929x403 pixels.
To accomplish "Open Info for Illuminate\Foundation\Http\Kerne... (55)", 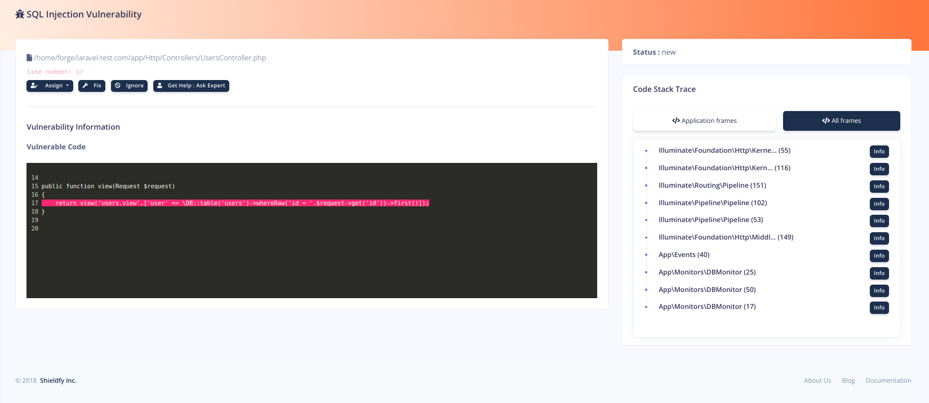I will coord(879,152).
